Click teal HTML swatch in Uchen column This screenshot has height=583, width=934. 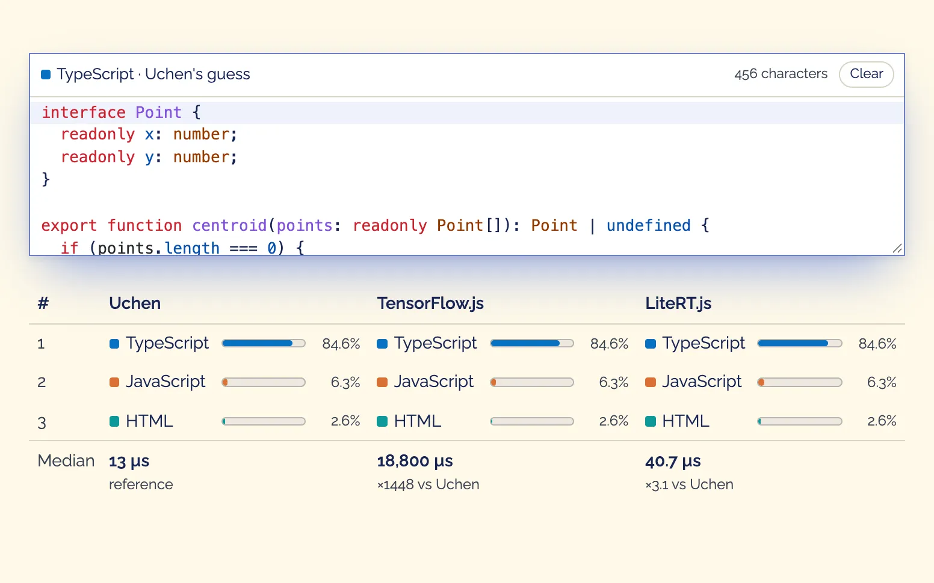pos(114,421)
